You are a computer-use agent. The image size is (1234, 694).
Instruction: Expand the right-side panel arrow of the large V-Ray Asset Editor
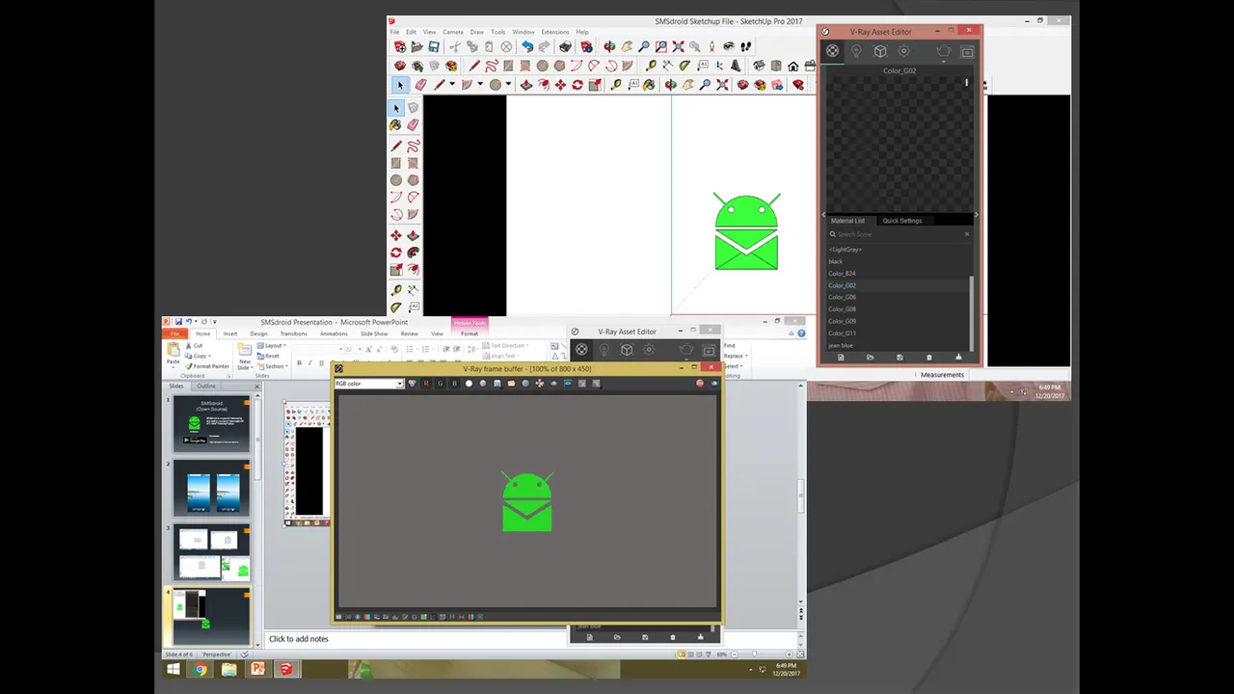[x=976, y=215]
